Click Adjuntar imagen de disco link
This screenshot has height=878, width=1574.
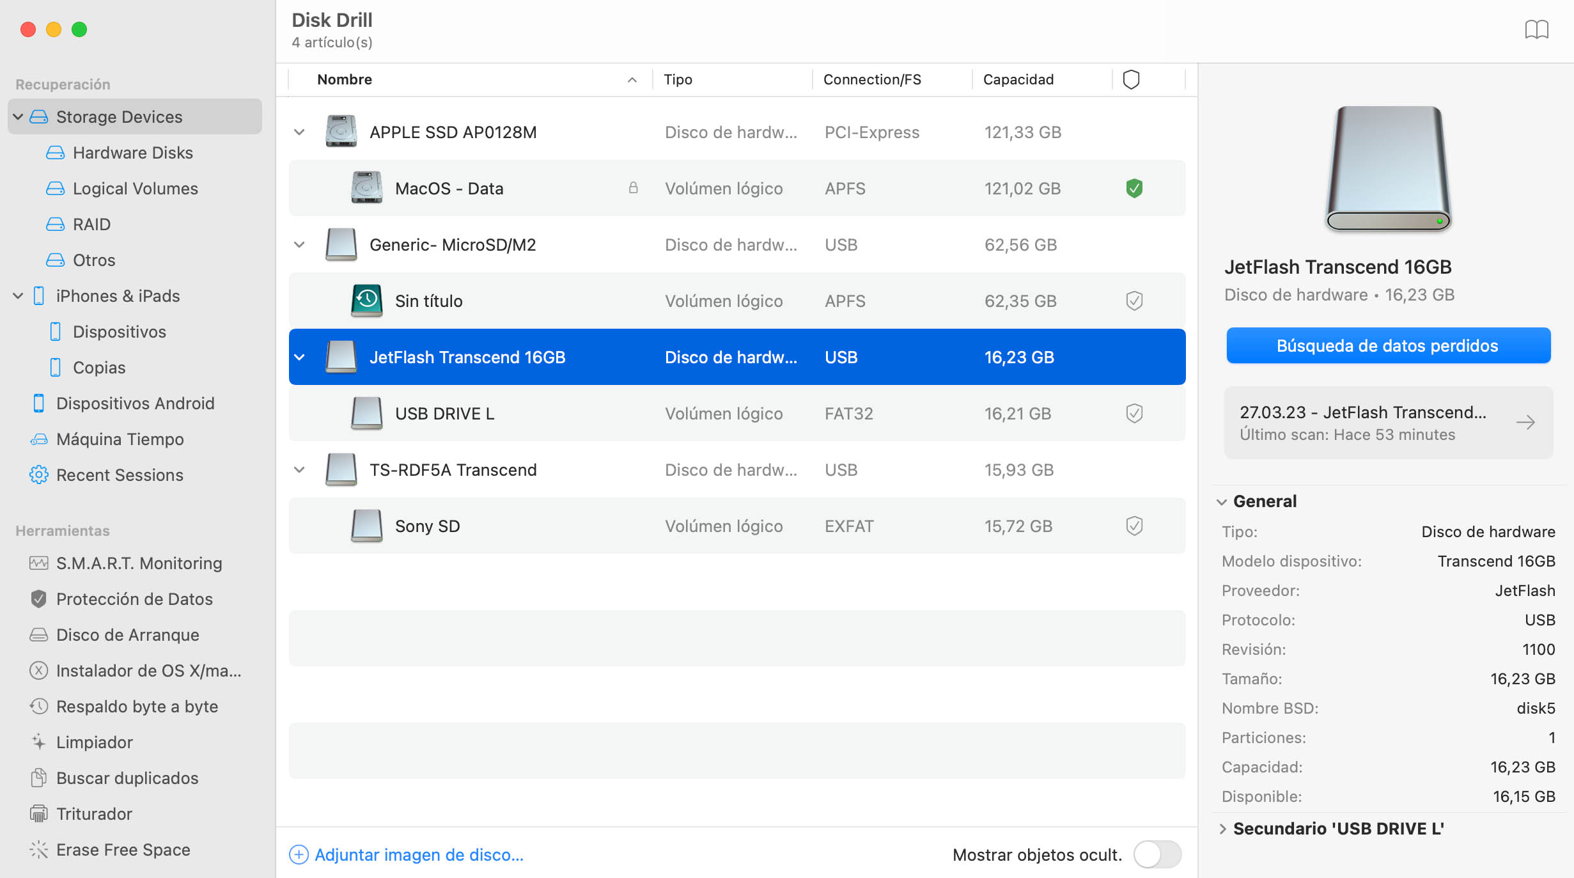tap(419, 854)
